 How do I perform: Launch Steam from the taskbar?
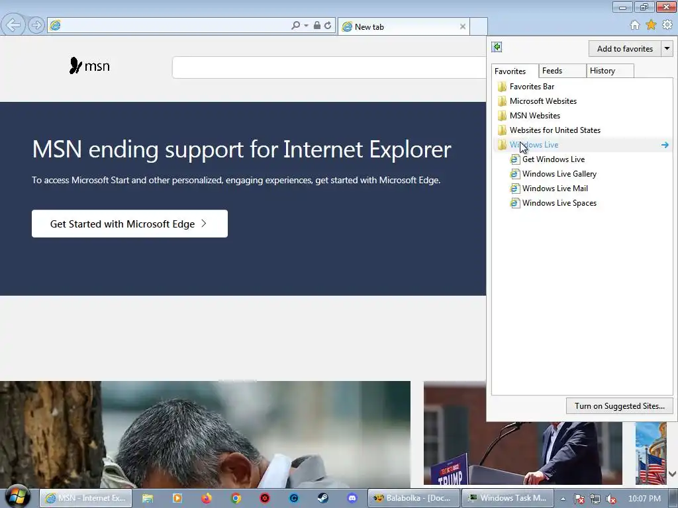[x=323, y=499]
